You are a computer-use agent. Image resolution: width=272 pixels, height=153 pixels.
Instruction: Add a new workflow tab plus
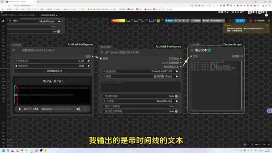[61, 15]
